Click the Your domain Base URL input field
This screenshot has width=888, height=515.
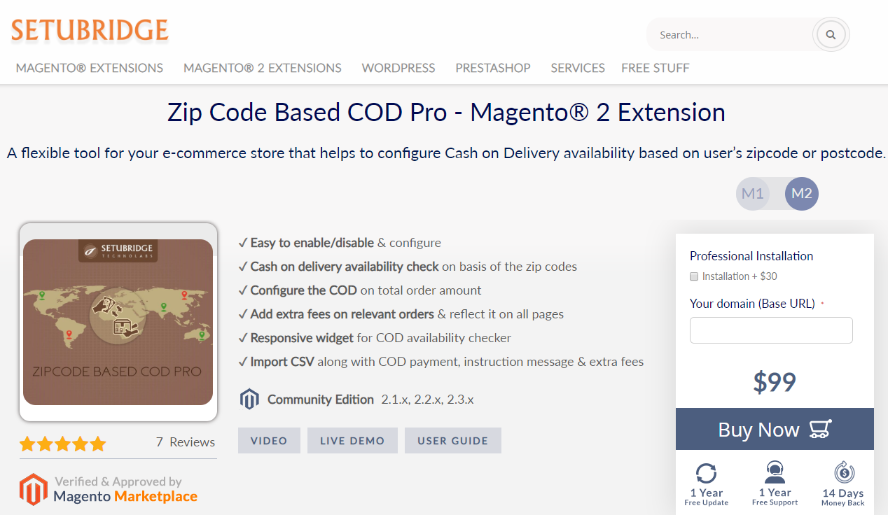point(771,330)
